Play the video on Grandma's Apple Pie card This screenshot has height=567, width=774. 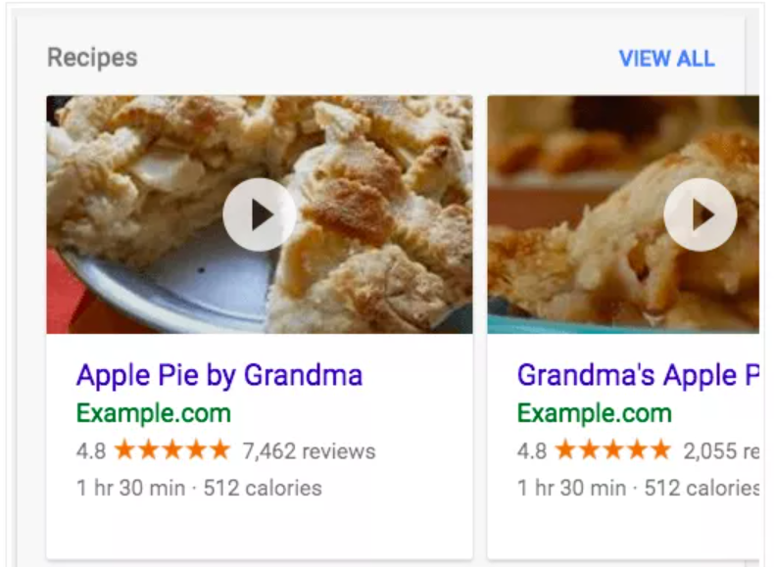pyautogui.click(x=701, y=214)
